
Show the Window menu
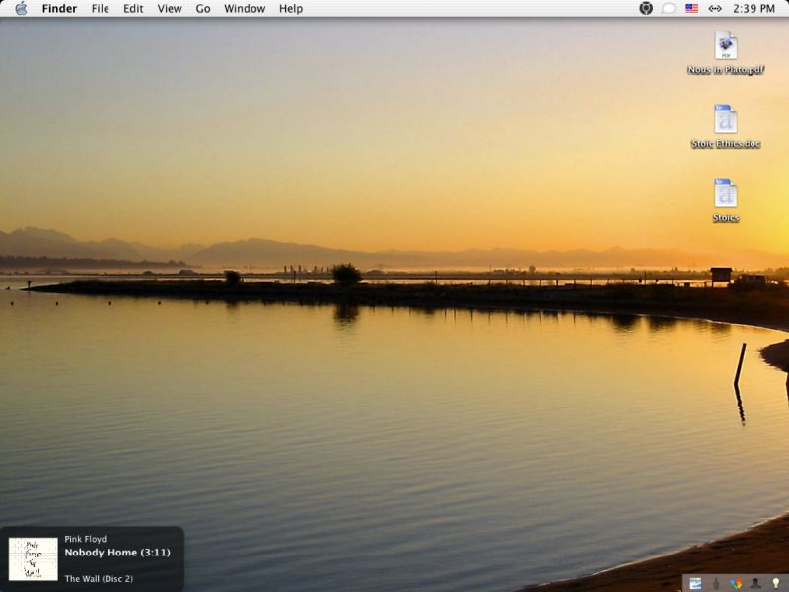245,8
